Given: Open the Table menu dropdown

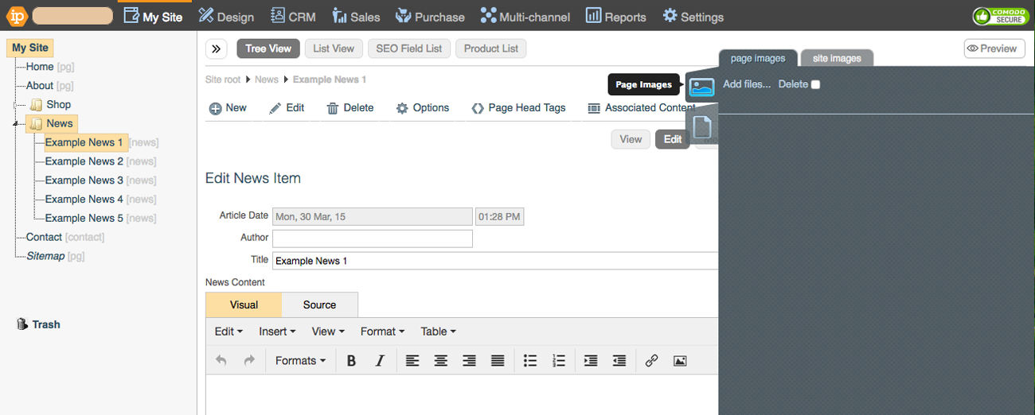Looking at the screenshot, I should tap(438, 332).
